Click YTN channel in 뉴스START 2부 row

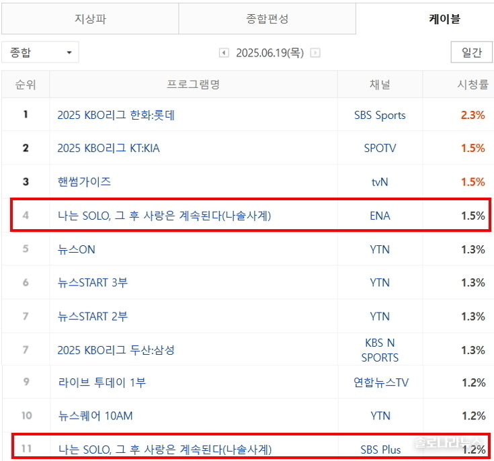[380, 317]
